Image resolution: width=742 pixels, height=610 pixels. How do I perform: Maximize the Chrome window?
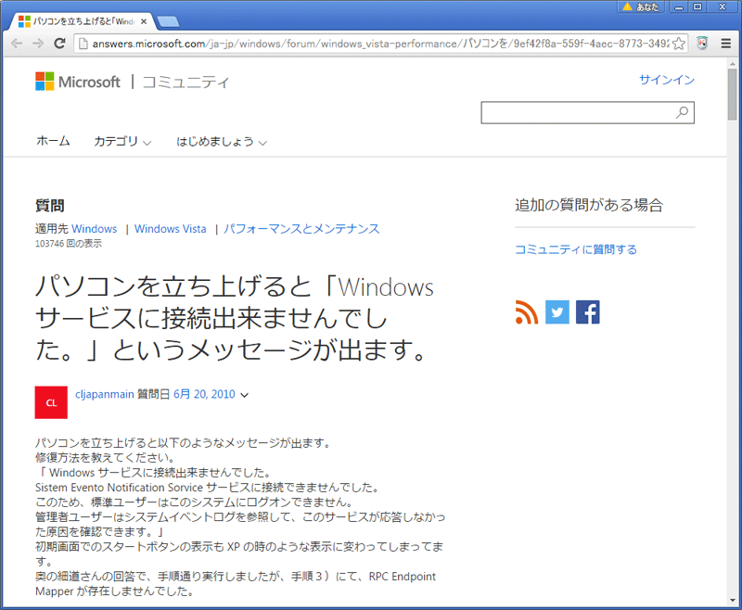point(697,6)
